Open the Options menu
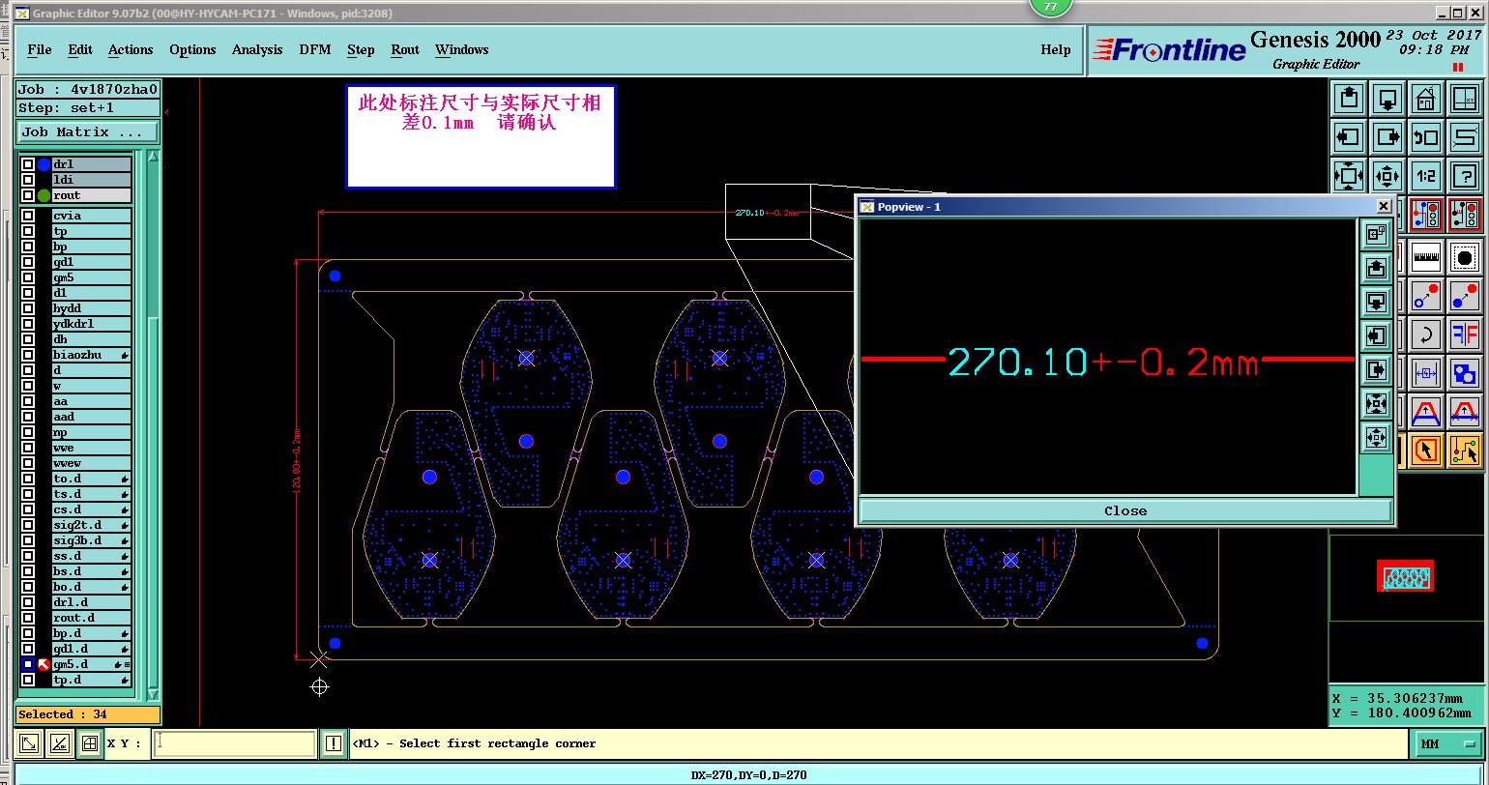Image resolution: width=1489 pixels, height=785 pixels. [x=192, y=49]
